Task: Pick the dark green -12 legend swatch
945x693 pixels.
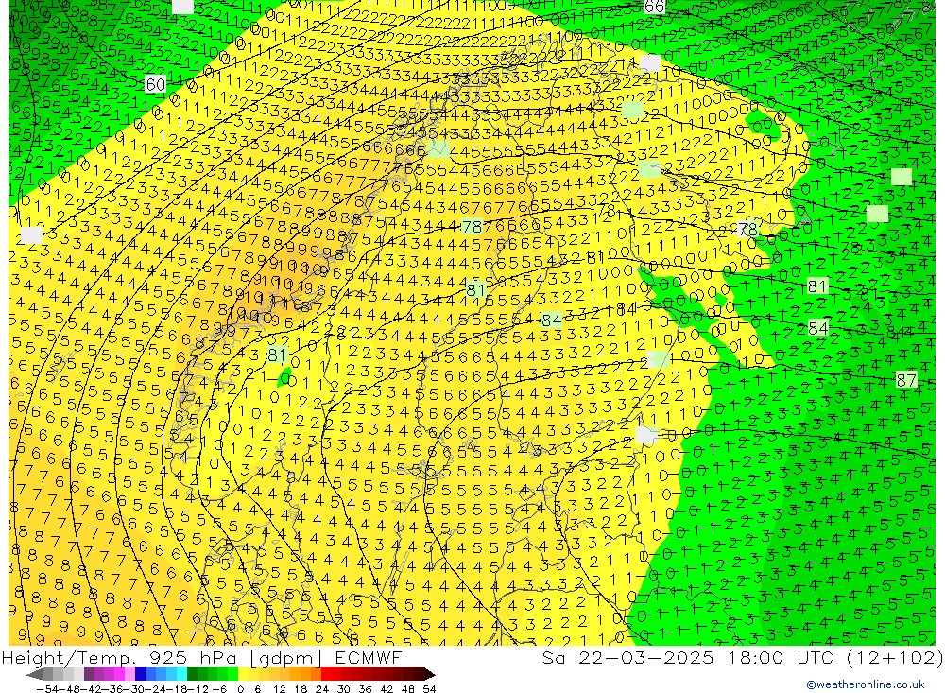Action: click(192, 674)
